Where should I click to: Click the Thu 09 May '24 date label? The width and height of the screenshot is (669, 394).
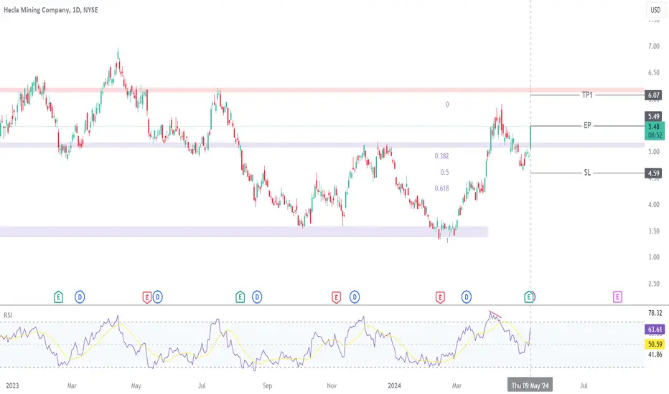point(530,385)
